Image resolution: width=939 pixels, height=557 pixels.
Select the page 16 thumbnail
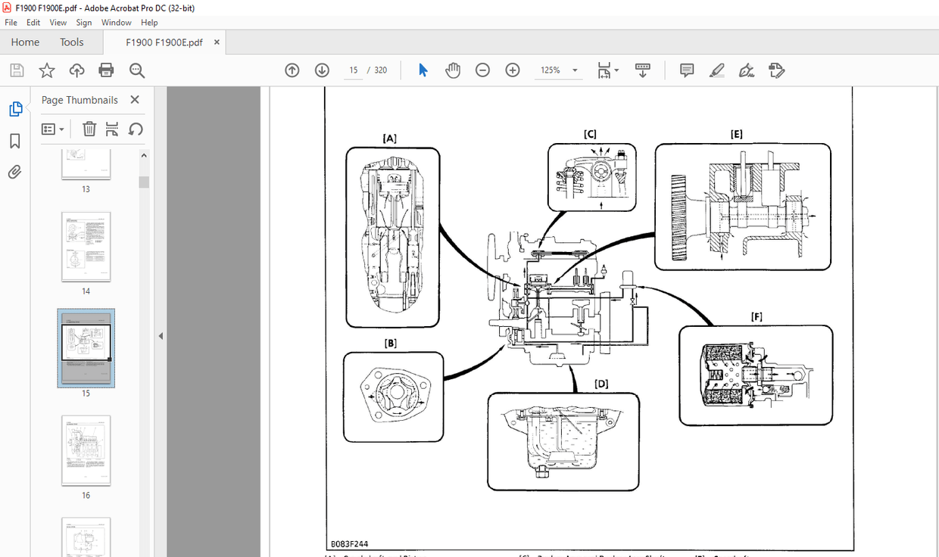pyautogui.click(x=86, y=451)
